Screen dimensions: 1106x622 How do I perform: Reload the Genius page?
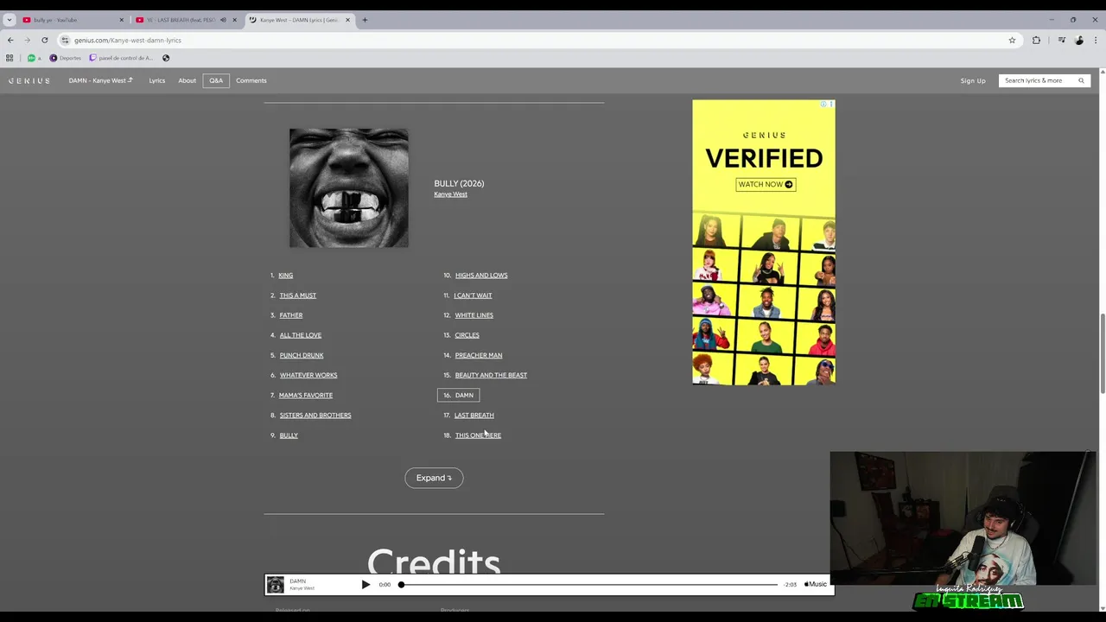[44, 40]
